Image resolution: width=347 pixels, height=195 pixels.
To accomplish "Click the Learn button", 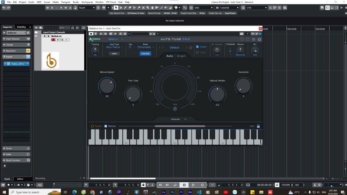I will pyautogui.click(x=114, y=53).
